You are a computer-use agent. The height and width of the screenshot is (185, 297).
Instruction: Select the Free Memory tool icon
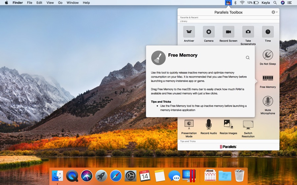coord(268,78)
